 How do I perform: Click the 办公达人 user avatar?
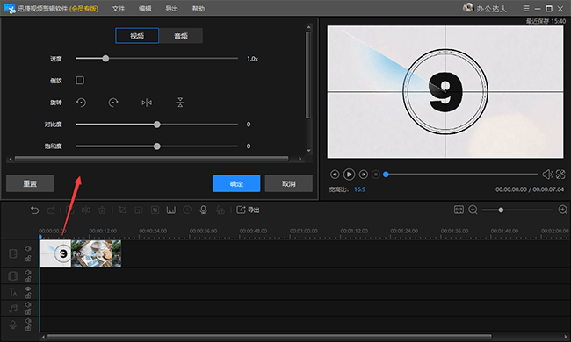(x=468, y=7)
